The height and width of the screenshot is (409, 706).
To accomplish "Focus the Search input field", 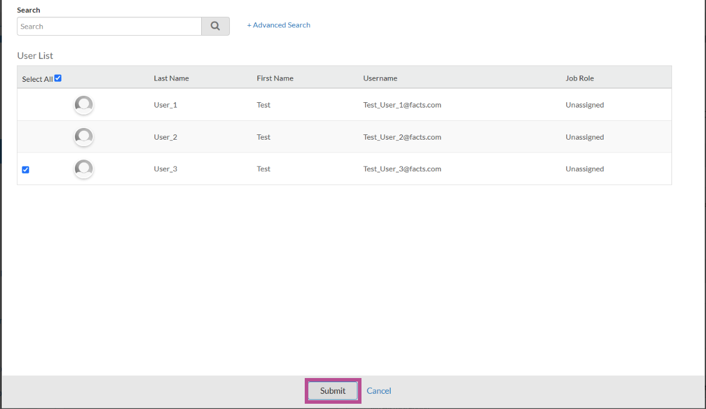I will (109, 26).
